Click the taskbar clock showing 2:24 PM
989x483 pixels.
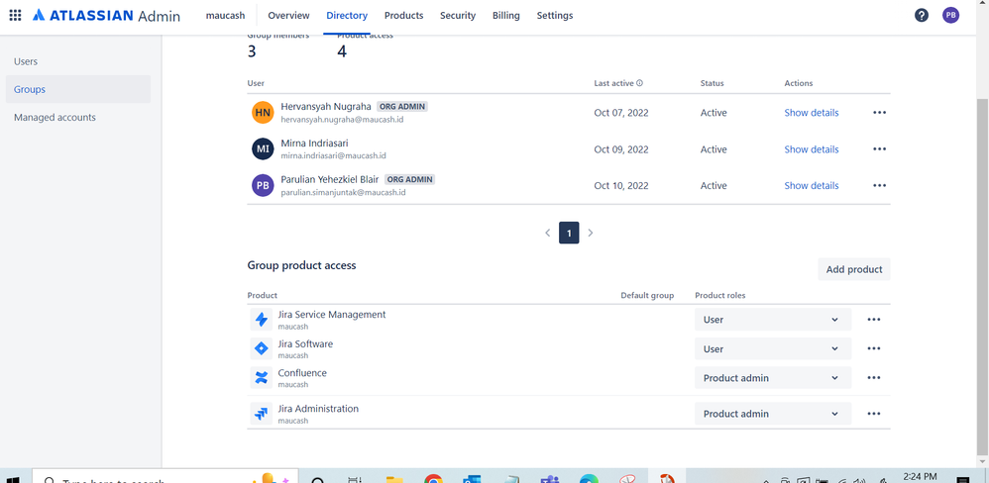(920, 477)
